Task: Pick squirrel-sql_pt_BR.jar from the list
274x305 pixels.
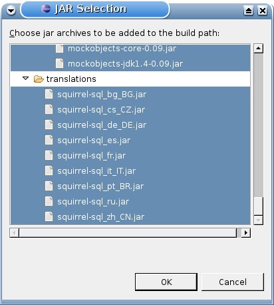Action: click(x=130, y=186)
